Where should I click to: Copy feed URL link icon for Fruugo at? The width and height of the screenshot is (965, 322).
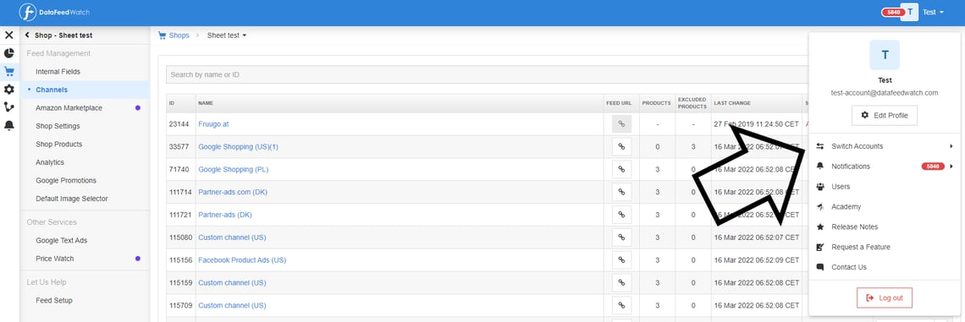621,124
